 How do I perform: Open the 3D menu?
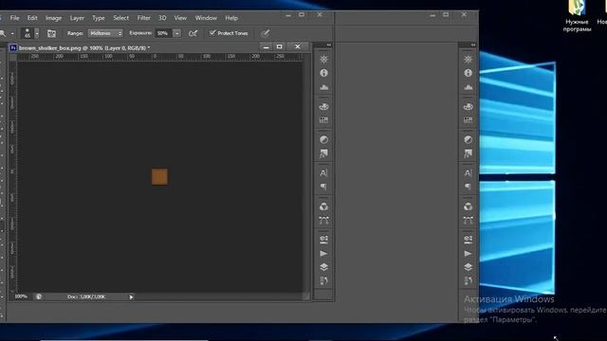(162, 18)
